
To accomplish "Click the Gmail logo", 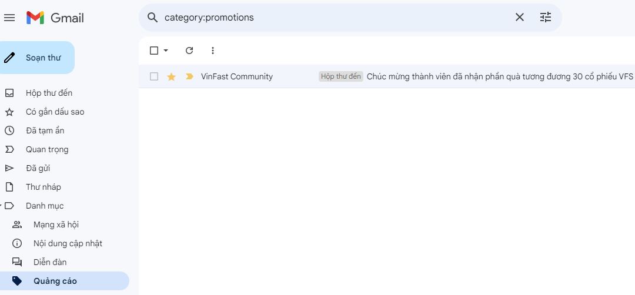I will tap(55, 18).
